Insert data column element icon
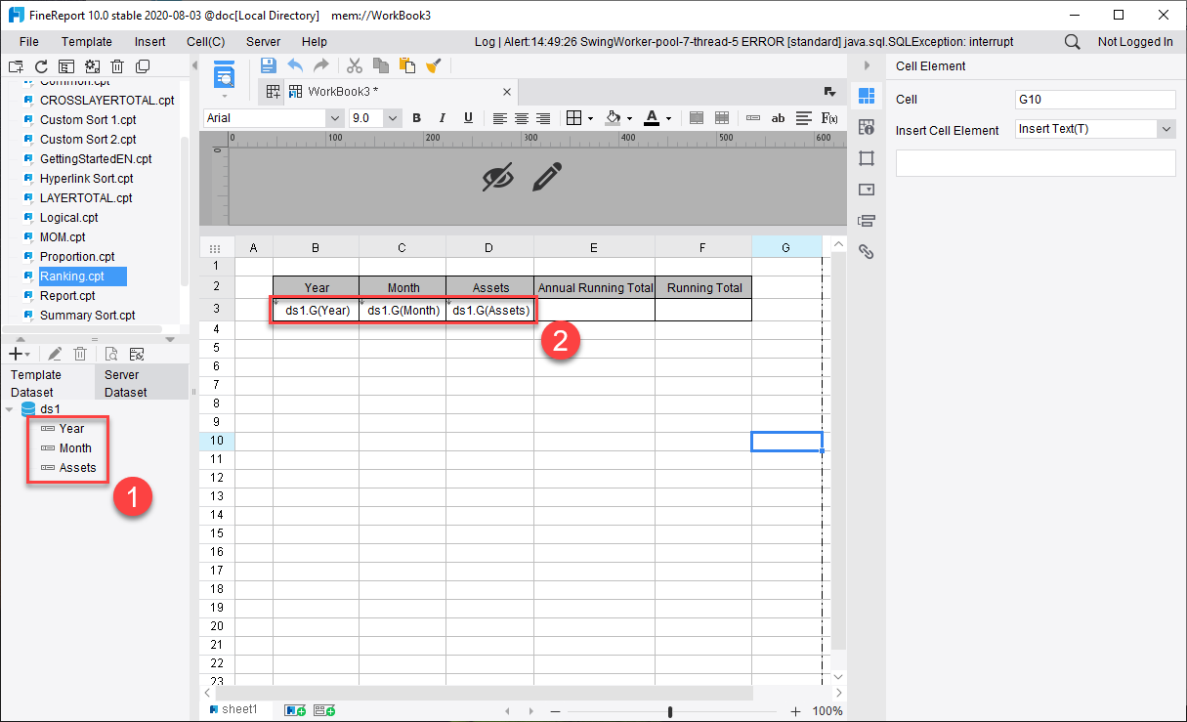The width and height of the screenshot is (1187, 722). tap(753, 118)
